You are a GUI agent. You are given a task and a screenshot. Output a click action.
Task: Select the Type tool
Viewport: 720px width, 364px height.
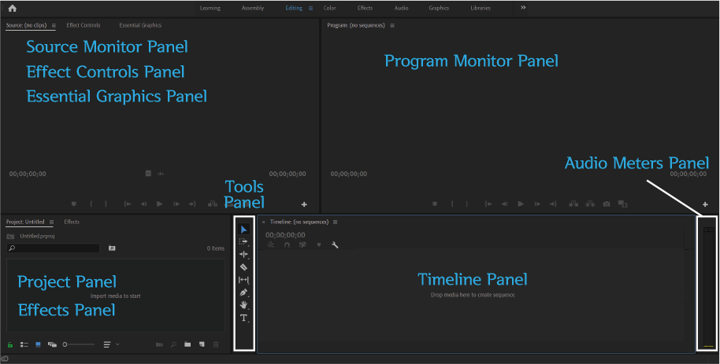coord(243,318)
